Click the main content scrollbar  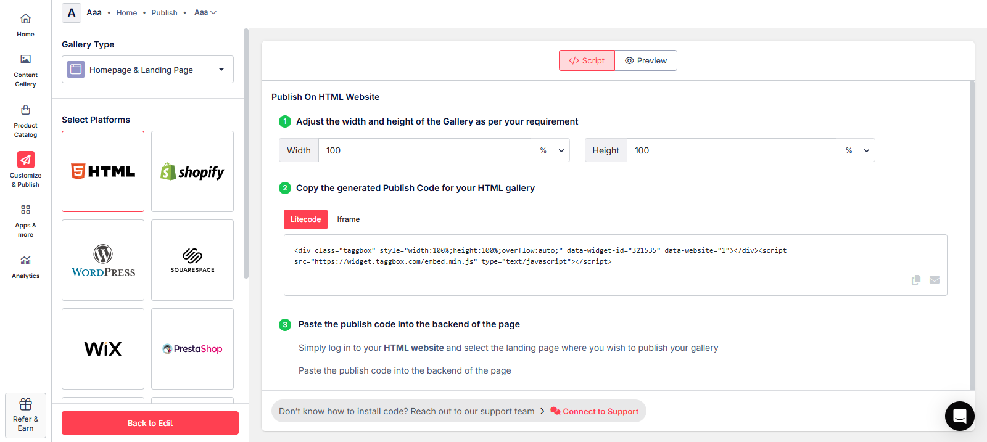click(x=972, y=234)
